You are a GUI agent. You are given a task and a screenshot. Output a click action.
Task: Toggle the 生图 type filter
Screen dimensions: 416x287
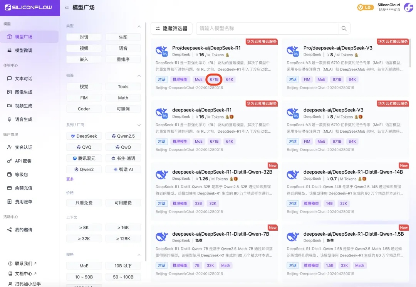pos(123,37)
